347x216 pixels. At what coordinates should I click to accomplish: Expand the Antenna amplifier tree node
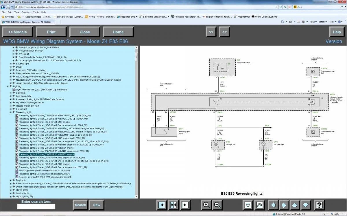[13, 47]
